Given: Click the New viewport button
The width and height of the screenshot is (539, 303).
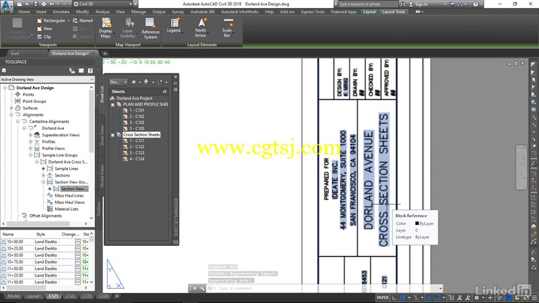Looking at the screenshot, I should coord(44,28).
